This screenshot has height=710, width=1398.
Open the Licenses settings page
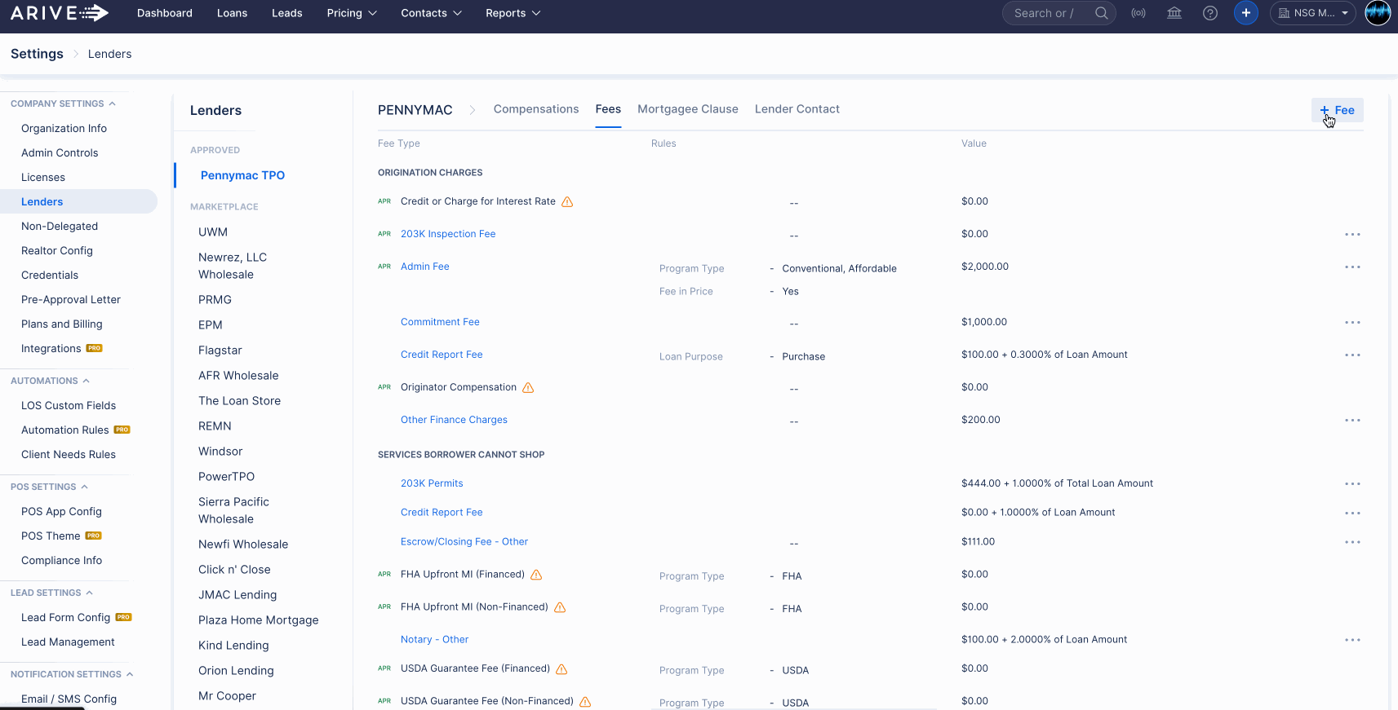point(43,177)
